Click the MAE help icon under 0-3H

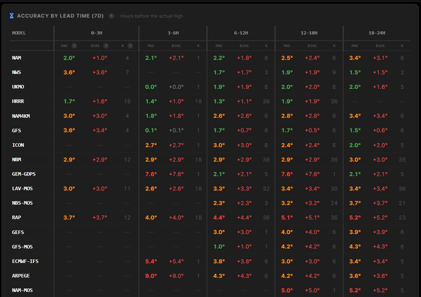[74, 46]
